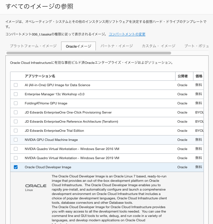Check NVIDIA Quadro Windows Server 2016 VM checkbox
Screen dimensions: 213x224
16,149
